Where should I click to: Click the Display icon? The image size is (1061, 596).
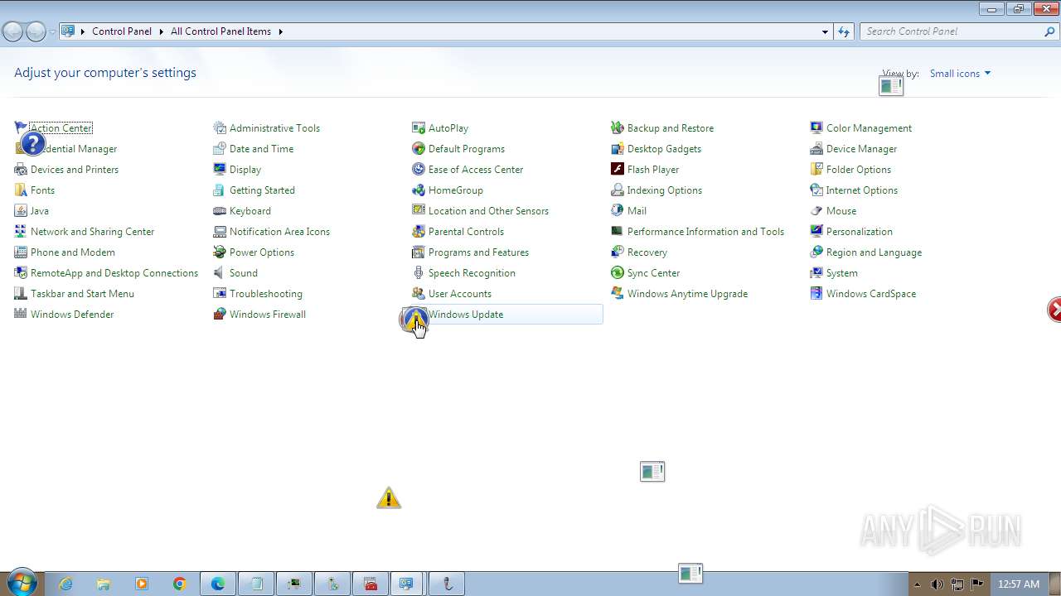220,170
